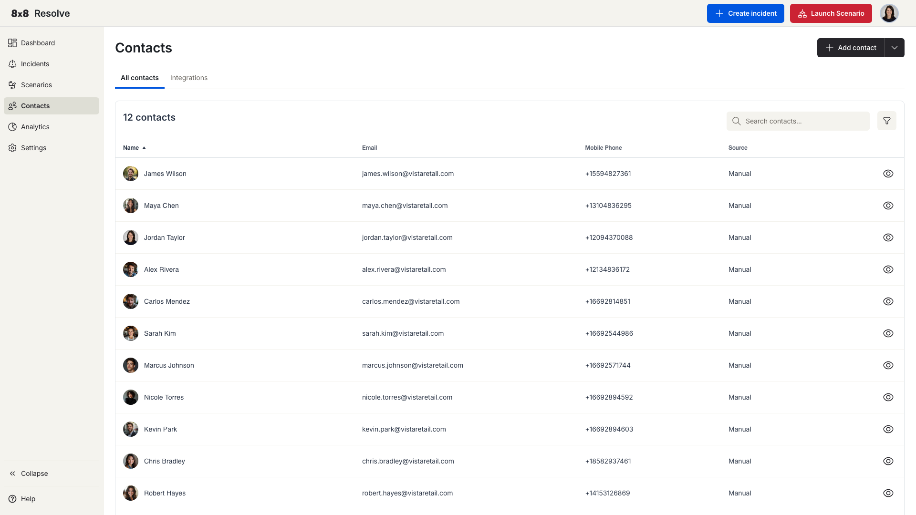Switch to the All contacts tab
The width and height of the screenshot is (916, 515).
click(140, 78)
